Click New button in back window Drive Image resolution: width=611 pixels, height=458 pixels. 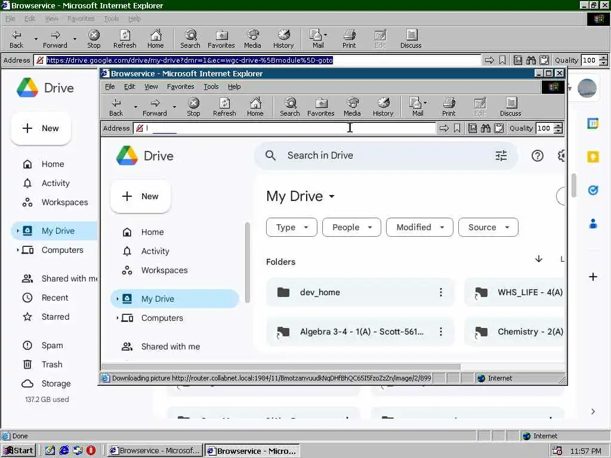41,129
